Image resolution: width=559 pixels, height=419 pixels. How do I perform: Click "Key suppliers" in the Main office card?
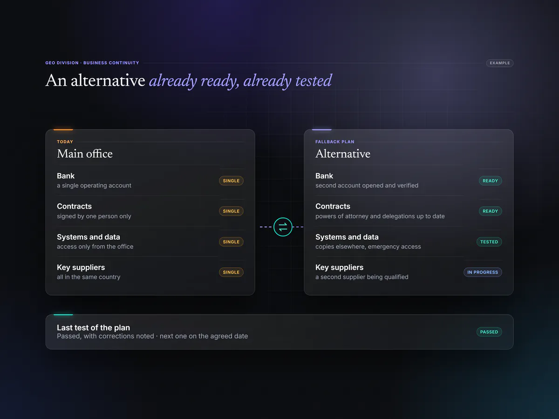click(81, 267)
